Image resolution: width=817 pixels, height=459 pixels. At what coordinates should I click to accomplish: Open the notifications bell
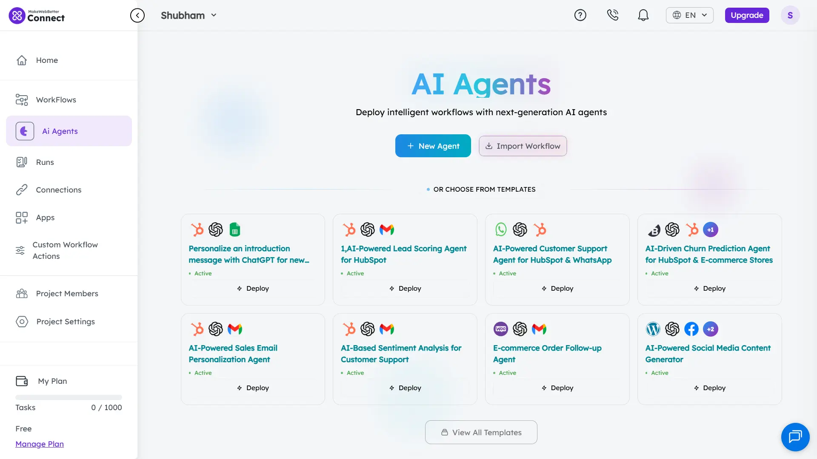pyautogui.click(x=643, y=15)
